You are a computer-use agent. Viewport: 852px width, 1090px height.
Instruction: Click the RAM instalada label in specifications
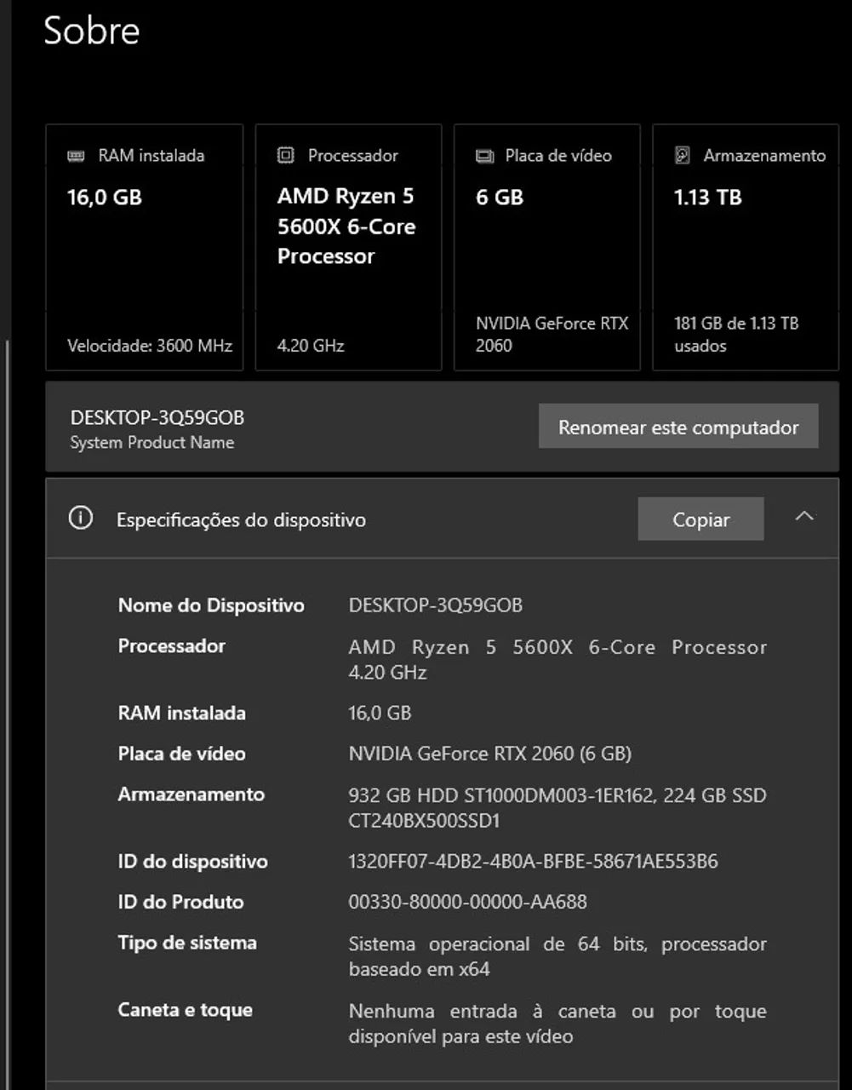182,713
